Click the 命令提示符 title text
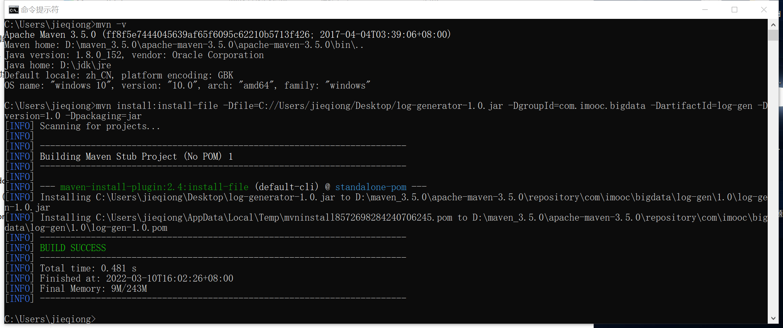The height and width of the screenshot is (328, 783). [x=40, y=10]
